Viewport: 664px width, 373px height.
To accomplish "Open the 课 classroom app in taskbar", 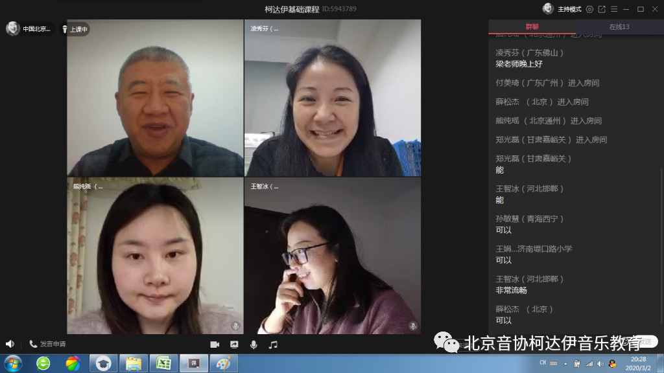I will pos(194,364).
